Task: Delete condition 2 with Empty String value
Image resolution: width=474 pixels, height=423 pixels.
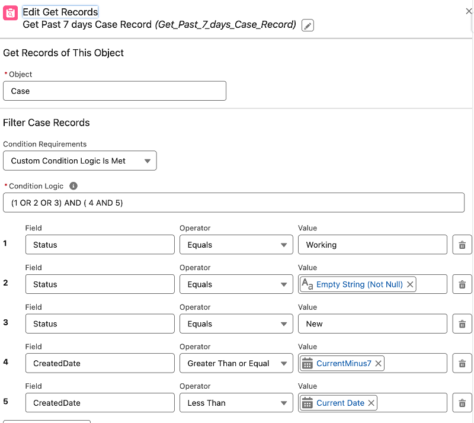Action: point(462,284)
